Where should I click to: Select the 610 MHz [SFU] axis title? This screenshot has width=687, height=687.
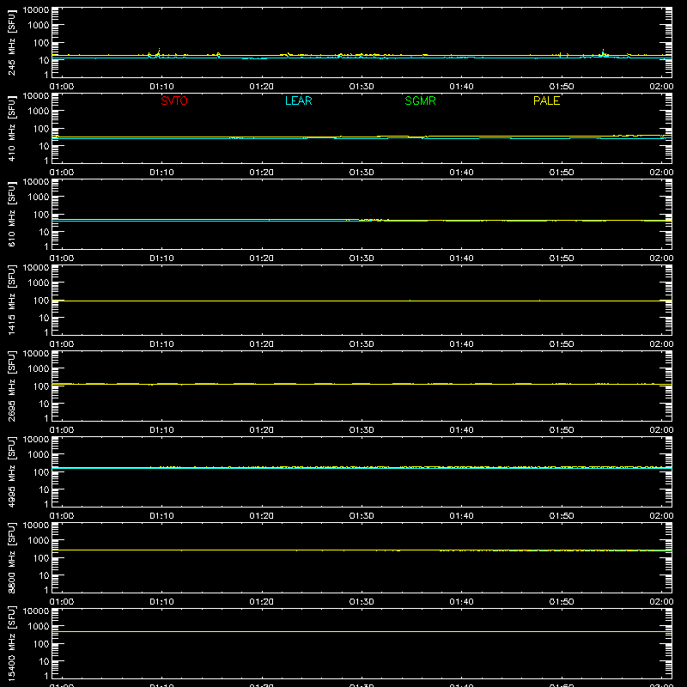click(12, 214)
